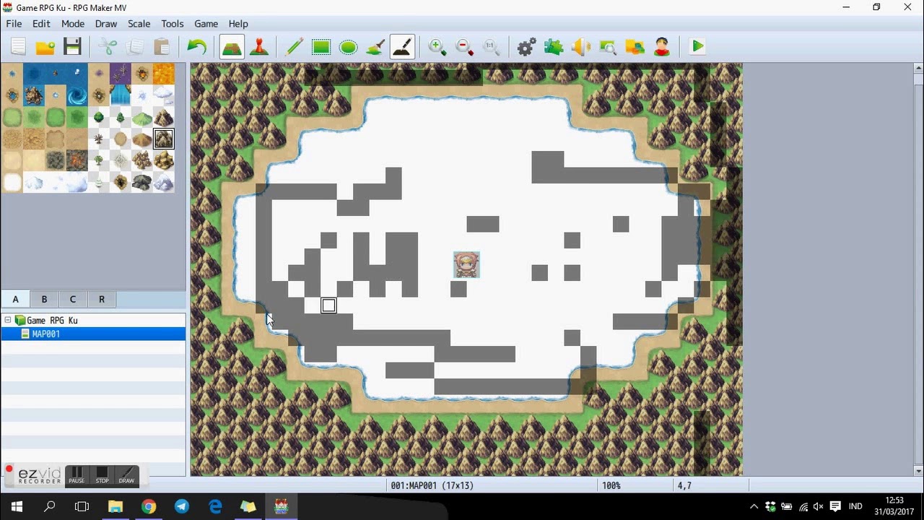924x520 pixels.
Task: Open the Draw menu
Action: pos(106,24)
